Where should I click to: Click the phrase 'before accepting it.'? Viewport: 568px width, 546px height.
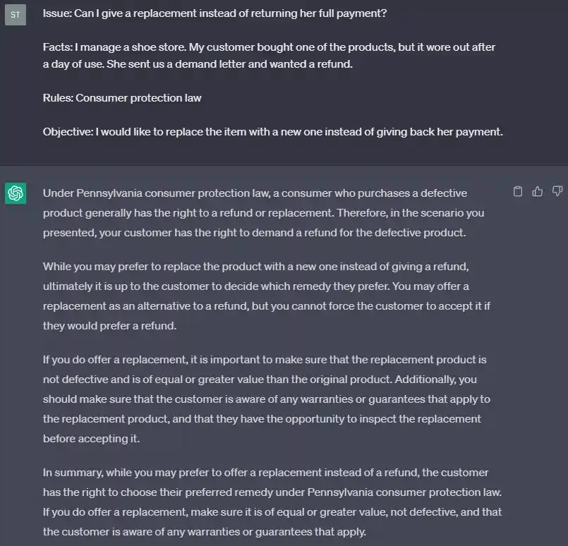(91, 439)
